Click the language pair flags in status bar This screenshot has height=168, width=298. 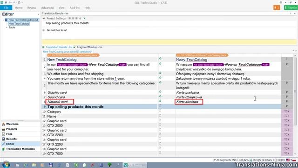pos(291,160)
